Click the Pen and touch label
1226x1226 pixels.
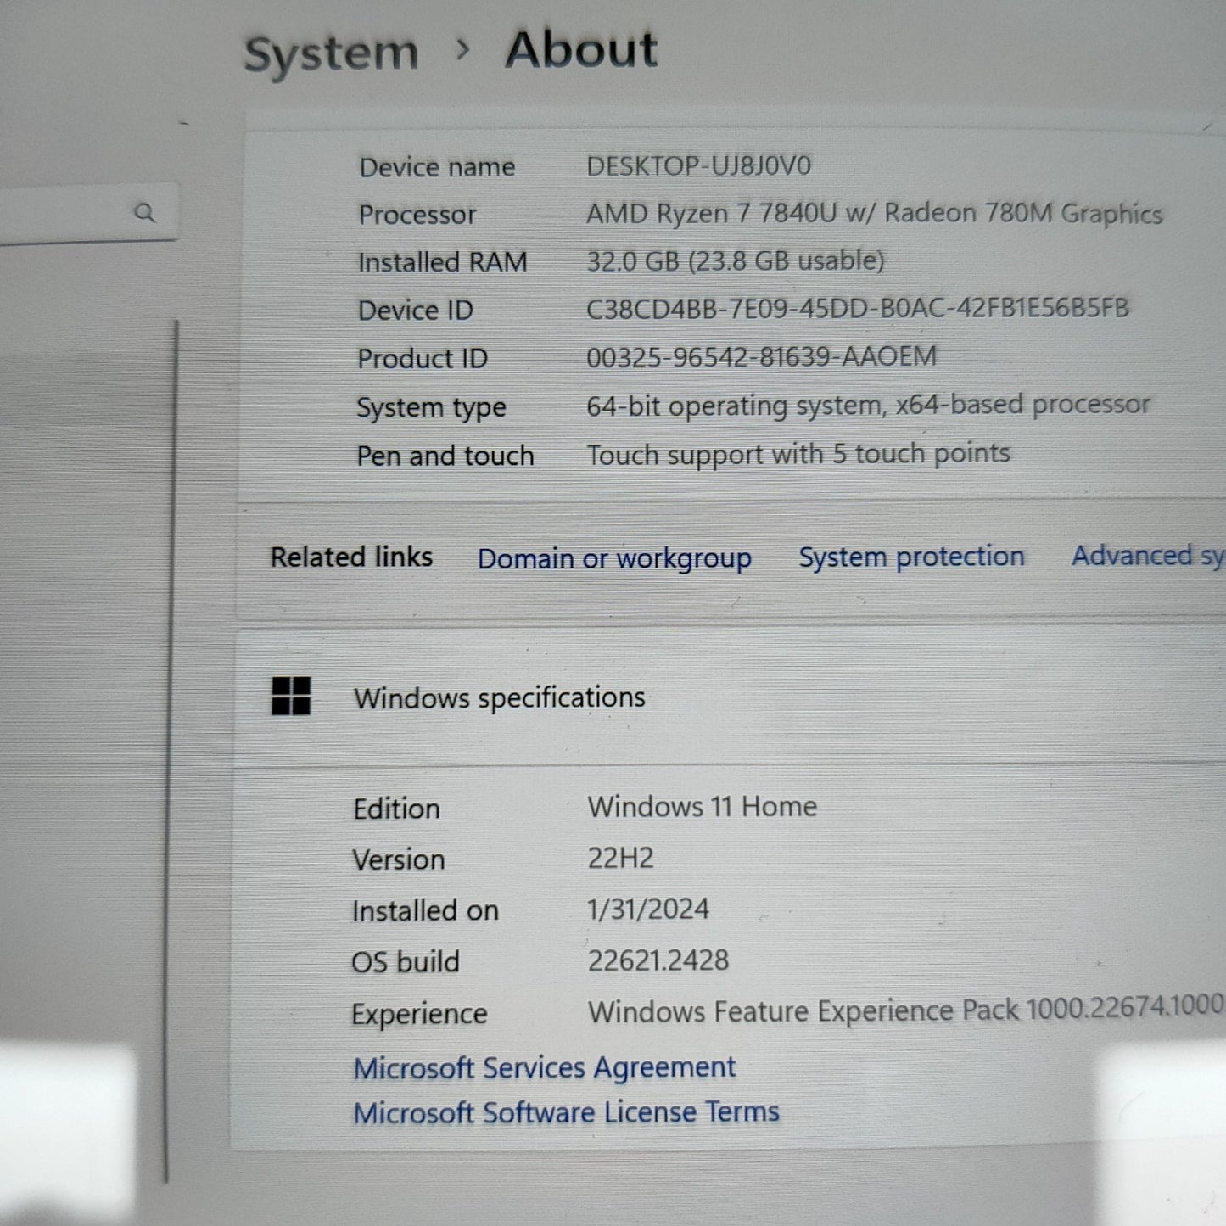tap(445, 456)
